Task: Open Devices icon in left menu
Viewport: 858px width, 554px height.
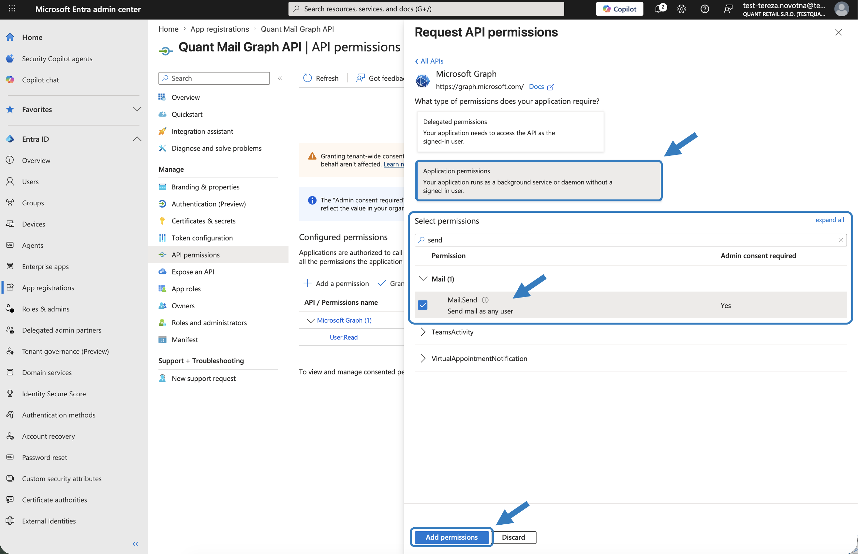Action: [10, 224]
